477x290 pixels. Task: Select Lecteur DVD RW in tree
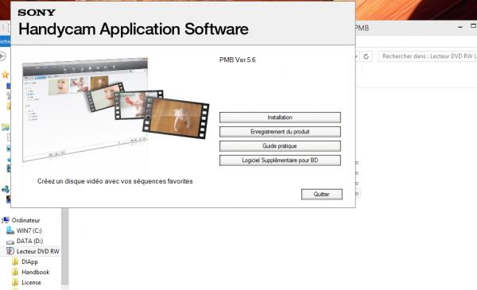pyautogui.click(x=37, y=251)
